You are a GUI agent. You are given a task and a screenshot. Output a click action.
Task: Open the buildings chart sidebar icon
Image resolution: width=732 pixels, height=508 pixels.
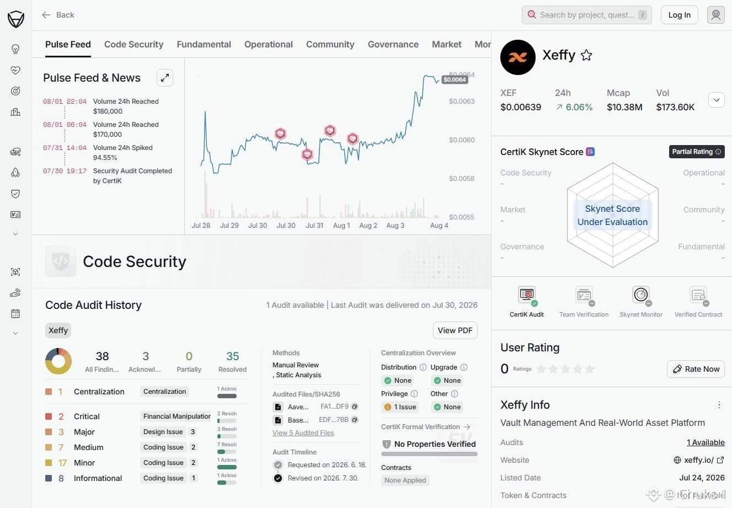(15, 112)
